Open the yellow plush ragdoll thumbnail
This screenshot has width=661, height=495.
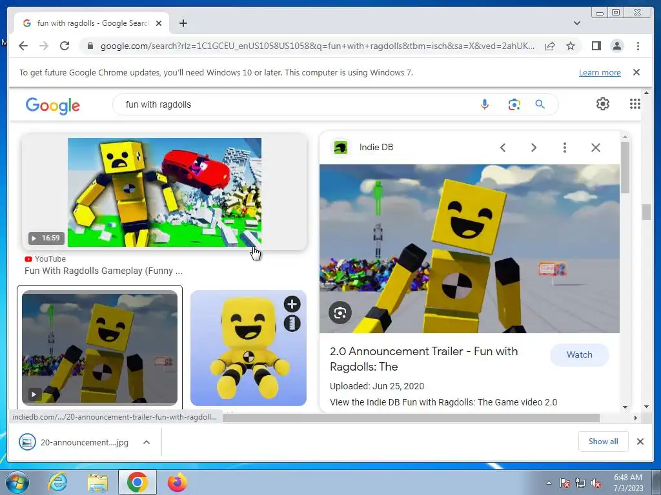(249, 347)
